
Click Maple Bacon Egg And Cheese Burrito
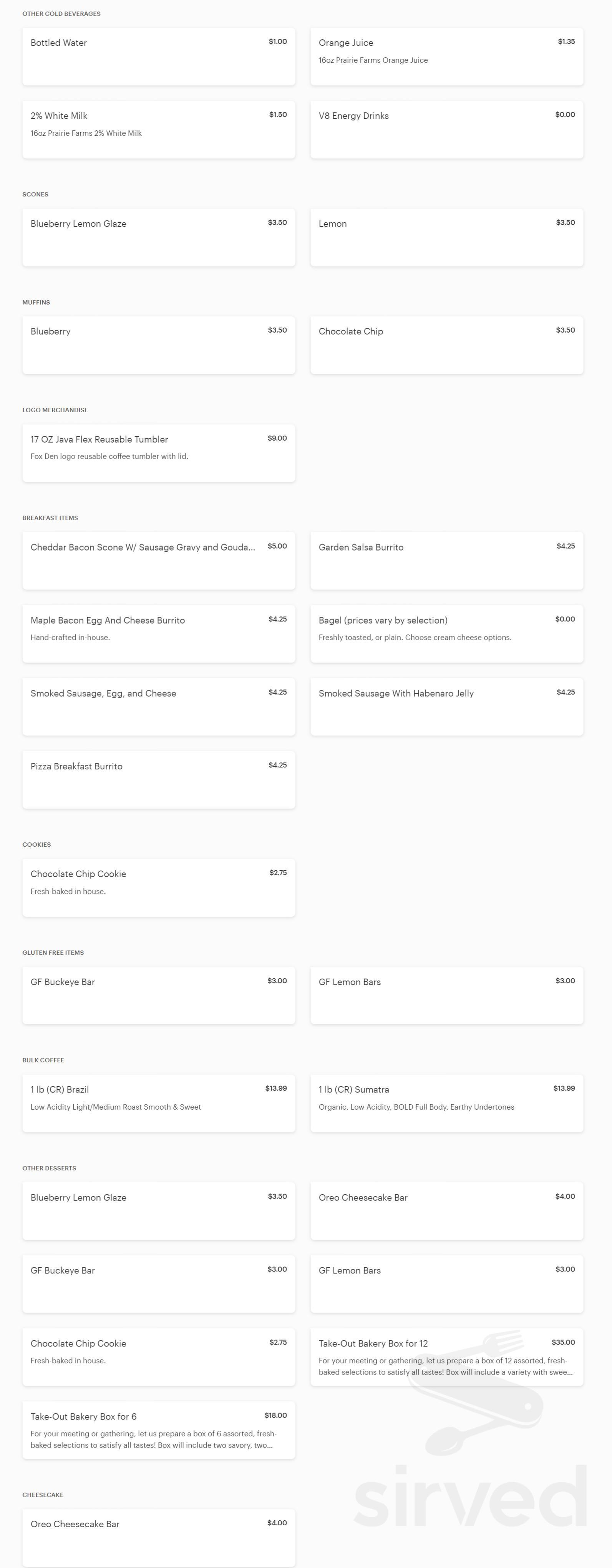(159, 634)
